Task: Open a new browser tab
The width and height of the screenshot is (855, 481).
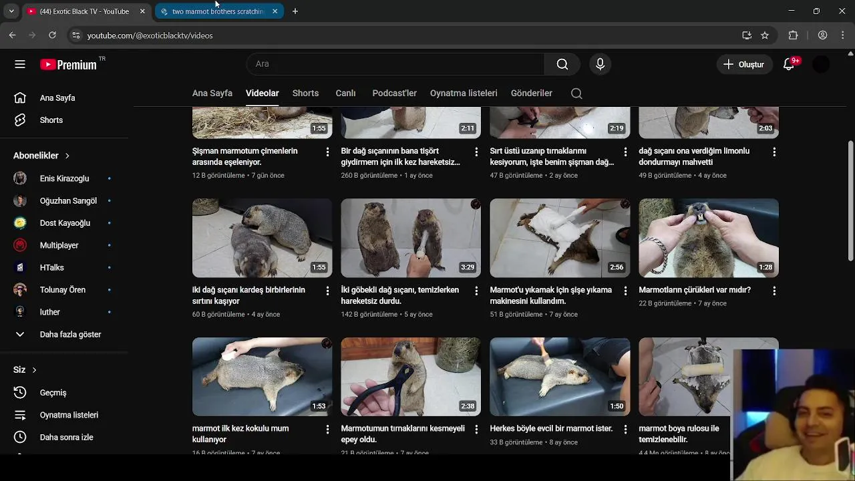Action: 295,11
